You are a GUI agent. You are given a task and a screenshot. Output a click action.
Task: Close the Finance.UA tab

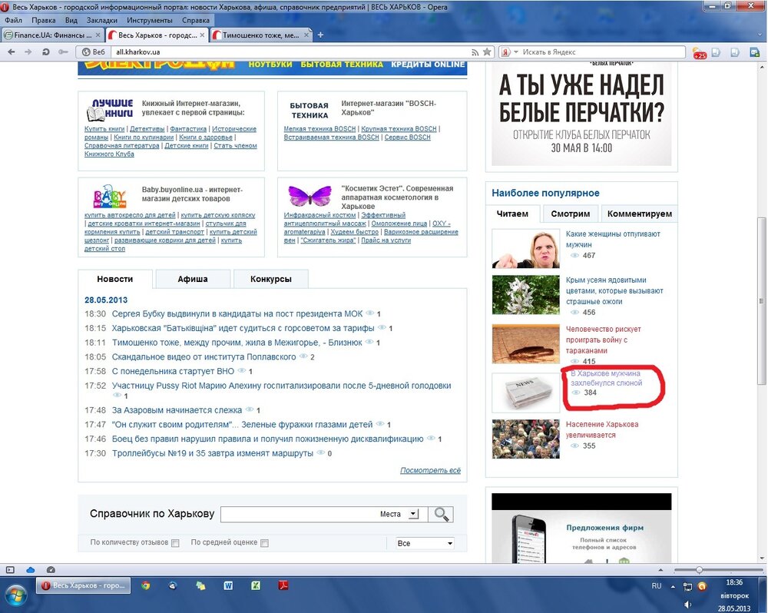pos(98,35)
